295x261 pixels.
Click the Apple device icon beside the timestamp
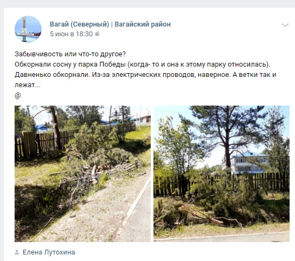tap(97, 34)
